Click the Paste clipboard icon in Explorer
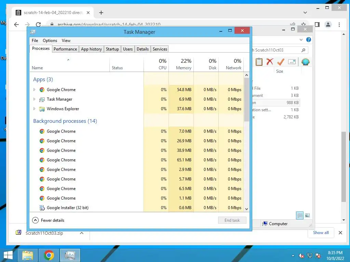 (259, 62)
